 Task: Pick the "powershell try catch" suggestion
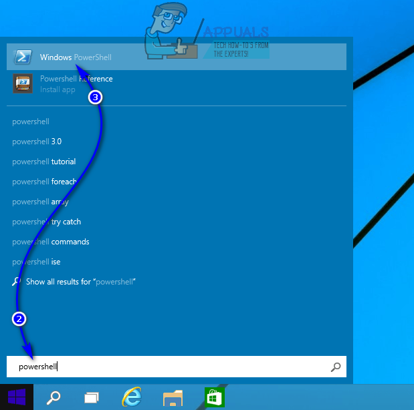[x=46, y=222]
